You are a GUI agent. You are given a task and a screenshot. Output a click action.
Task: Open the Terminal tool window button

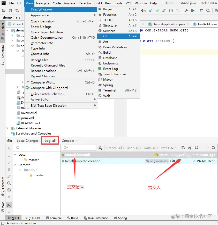tap(54, 218)
